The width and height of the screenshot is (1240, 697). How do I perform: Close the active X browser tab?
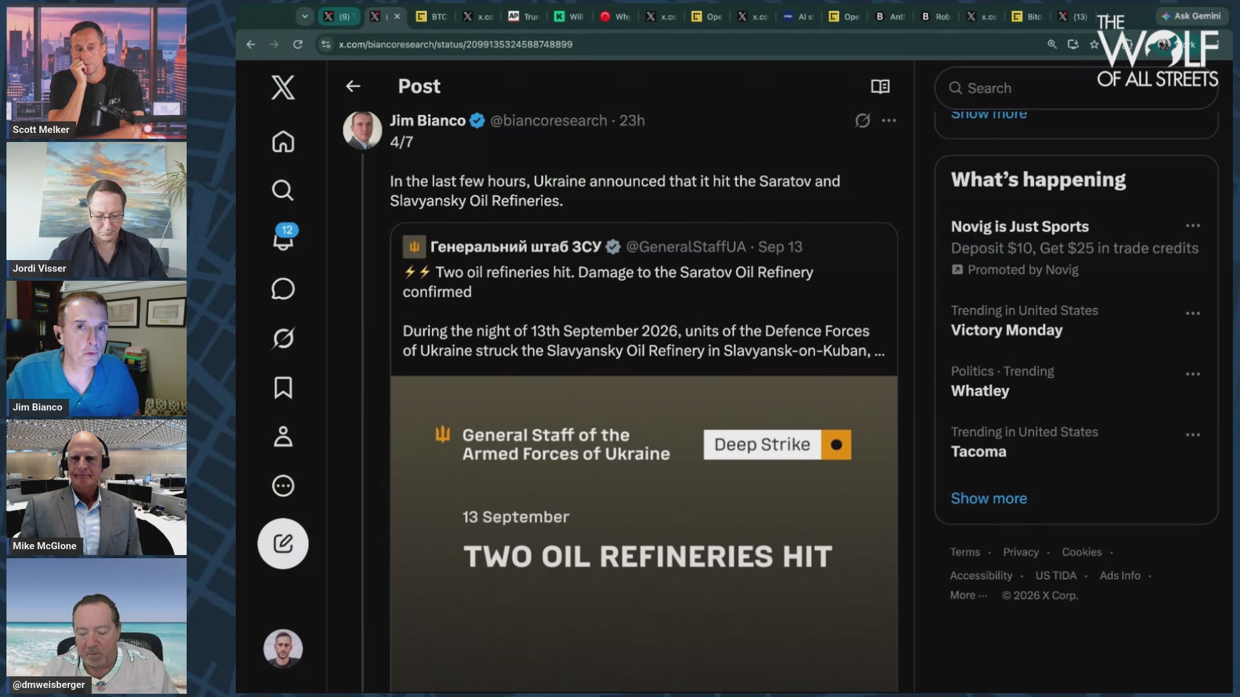point(397,17)
